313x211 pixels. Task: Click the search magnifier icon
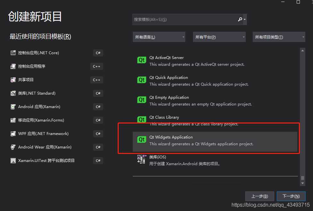pyautogui.click(x=240, y=19)
